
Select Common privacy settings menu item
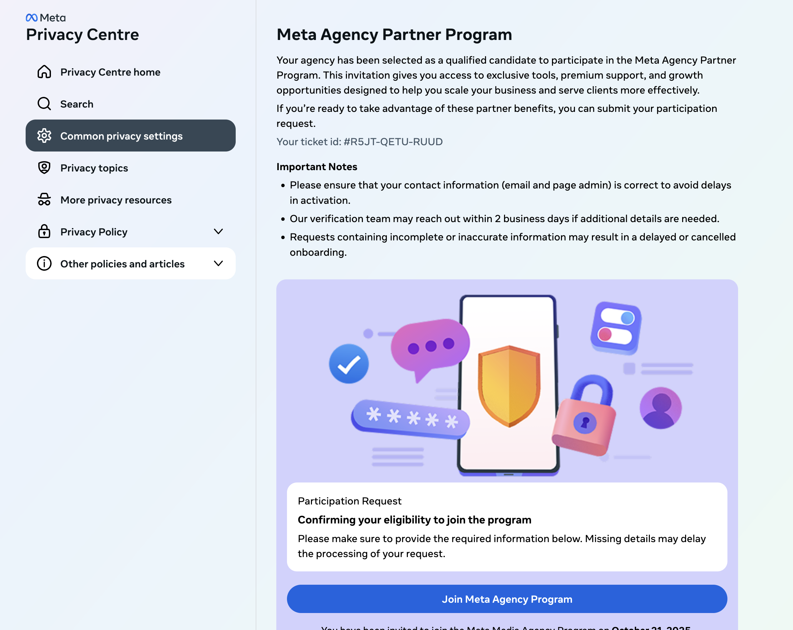coord(122,136)
